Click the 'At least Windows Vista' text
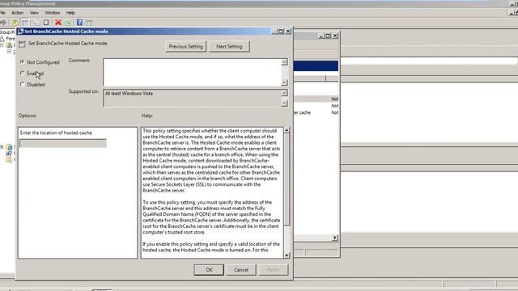 (x=129, y=94)
